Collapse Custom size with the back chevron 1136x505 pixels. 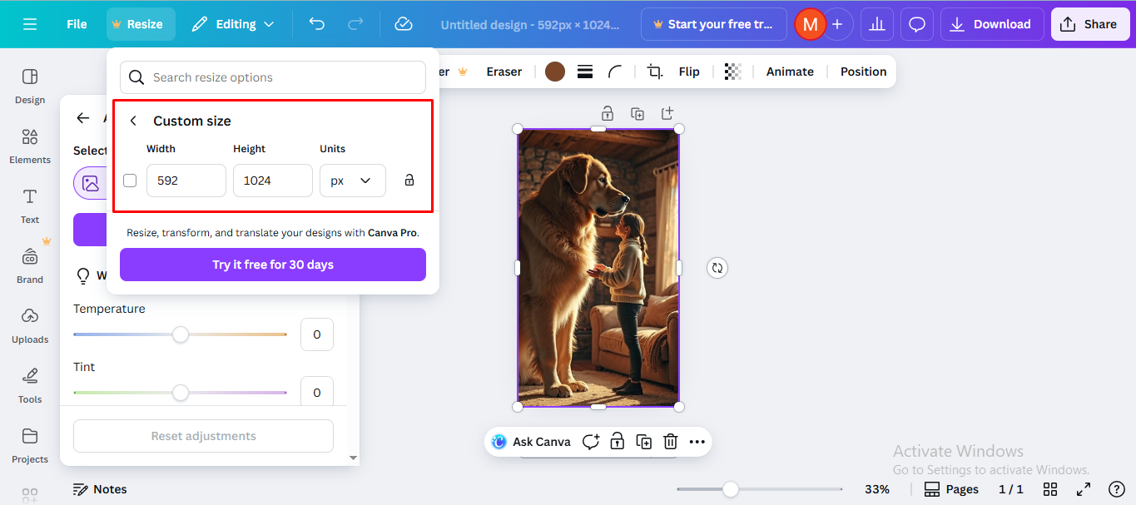pyautogui.click(x=133, y=120)
